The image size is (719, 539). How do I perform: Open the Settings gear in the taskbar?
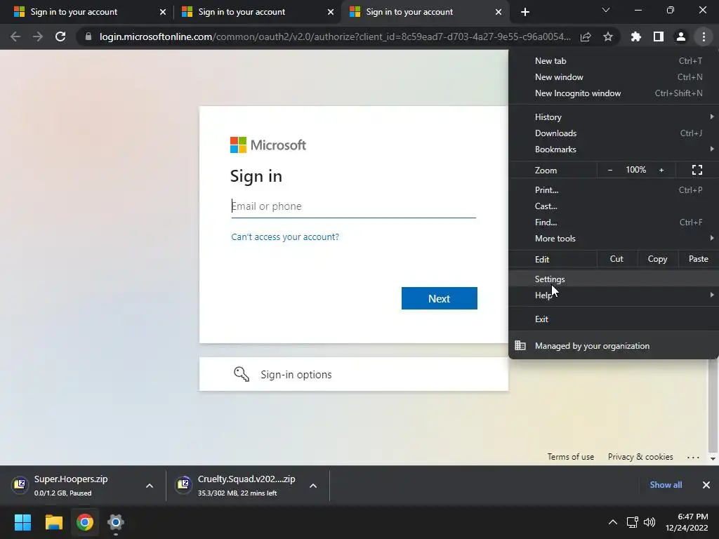click(x=116, y=522)
